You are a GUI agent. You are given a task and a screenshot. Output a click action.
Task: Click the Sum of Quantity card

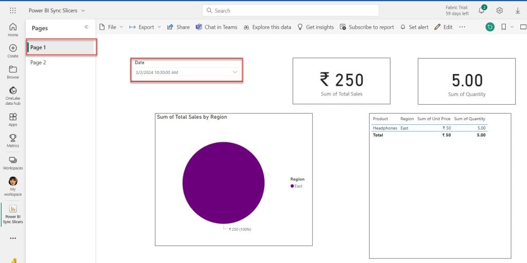coord(466,81)
